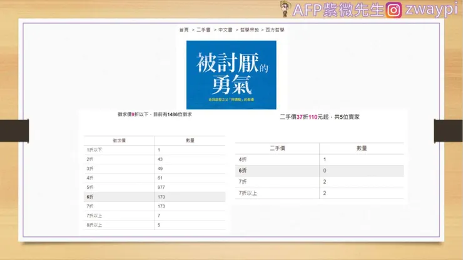Open the 首頁 breadcrumb link
463x260 pixels.
(x=184, y=30)
